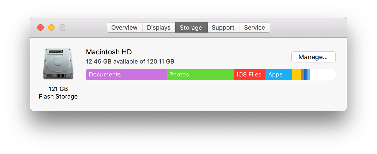This screenshot has height=154, width=377.
Task: Click the white free space segment
Action: pos(322,75)
